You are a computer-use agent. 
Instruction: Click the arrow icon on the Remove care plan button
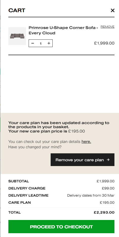coord(108,160)
